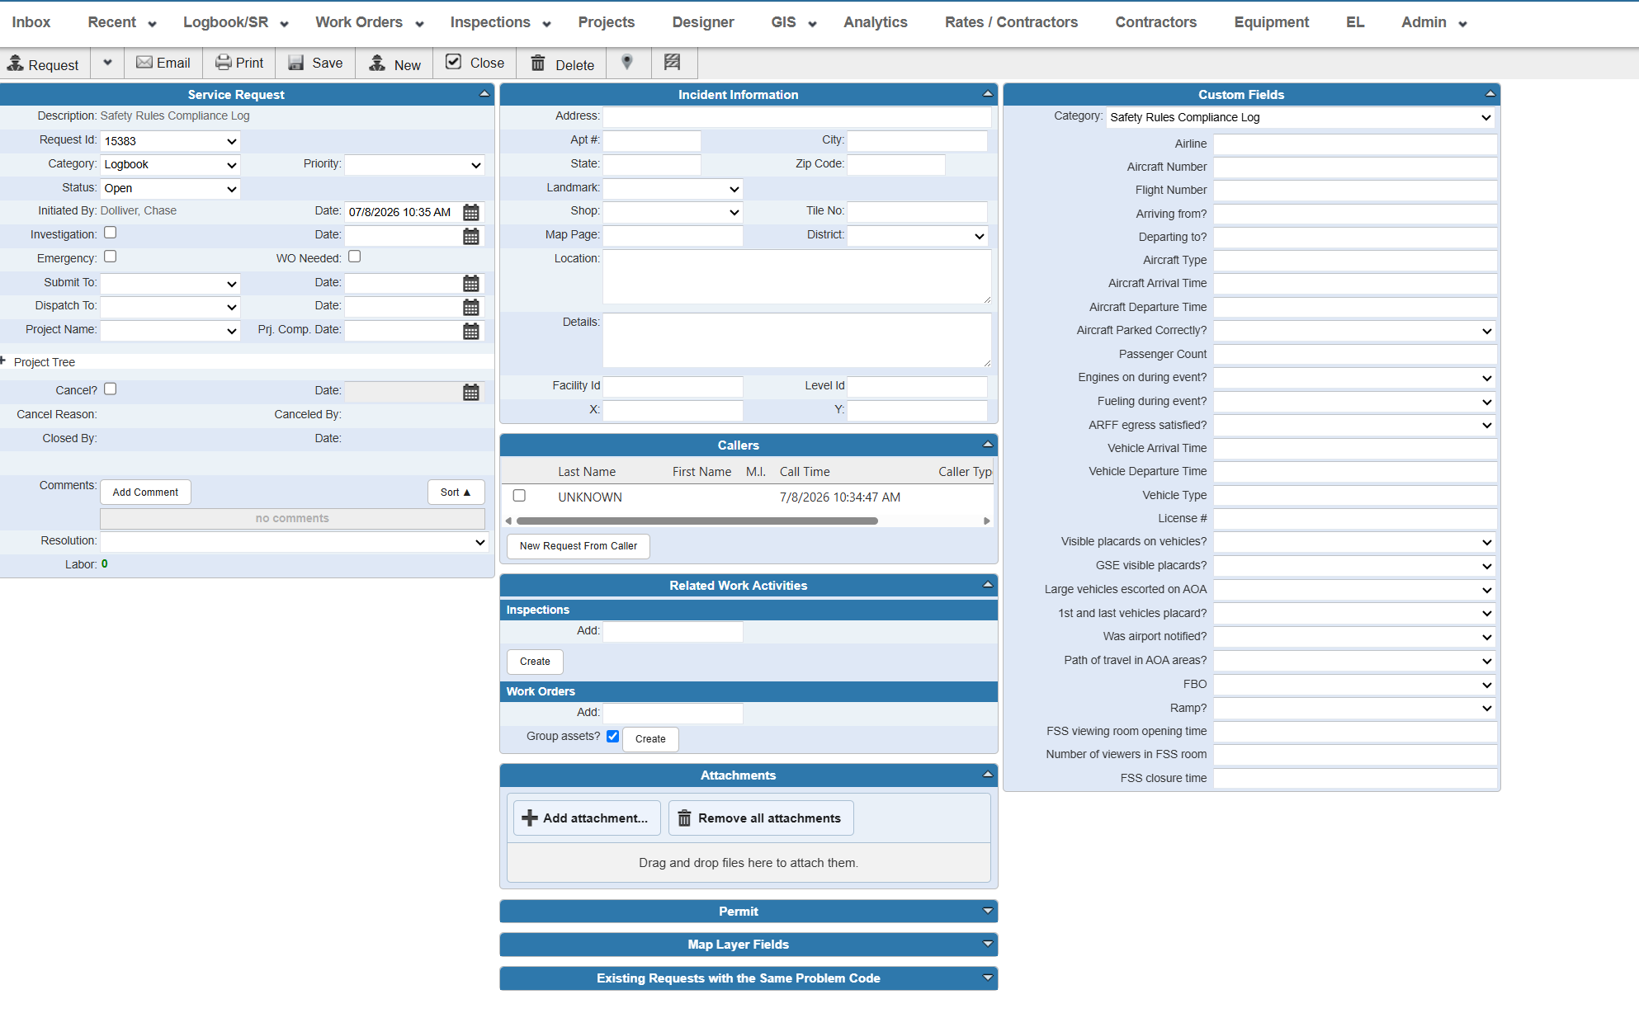
Task: Open the Work Orders menu
Action: click(x=370, y=22)
